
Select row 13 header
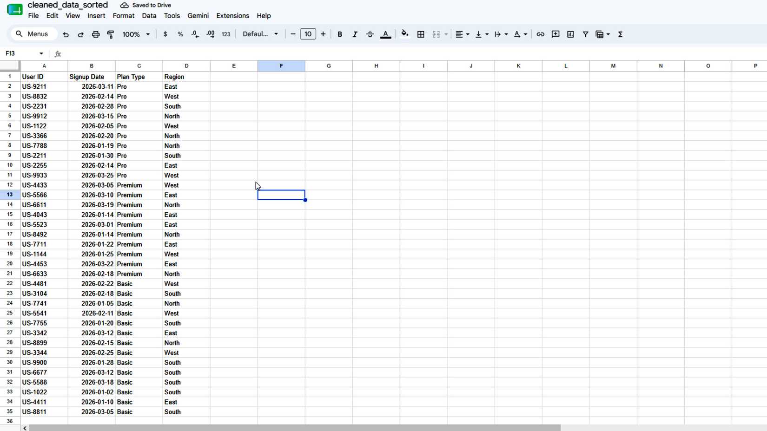pyautogui.click(x=10, y=195)
